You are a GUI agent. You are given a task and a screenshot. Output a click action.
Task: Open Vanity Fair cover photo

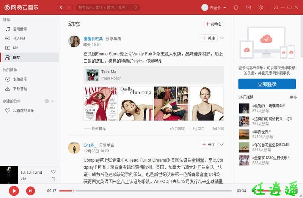100,104
